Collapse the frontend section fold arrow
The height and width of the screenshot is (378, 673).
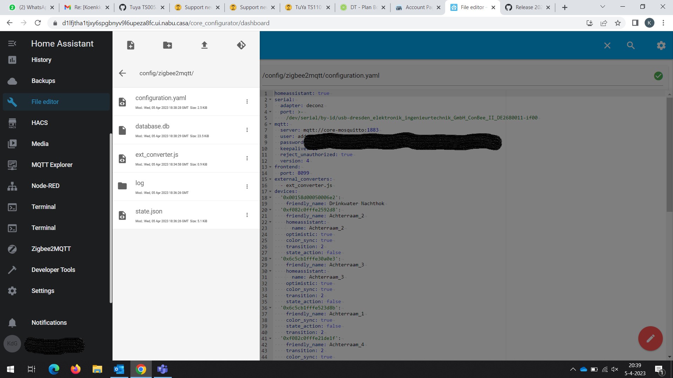click(270, 167)
